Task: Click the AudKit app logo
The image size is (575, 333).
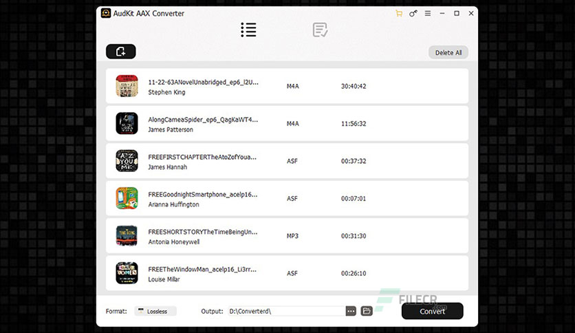Action: (x=106, y=13)
